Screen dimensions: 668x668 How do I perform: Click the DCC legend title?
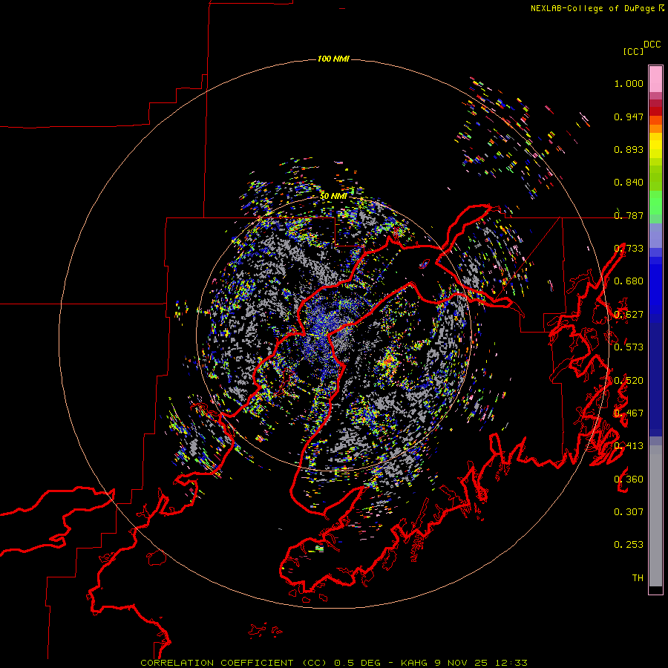[652, 45]
